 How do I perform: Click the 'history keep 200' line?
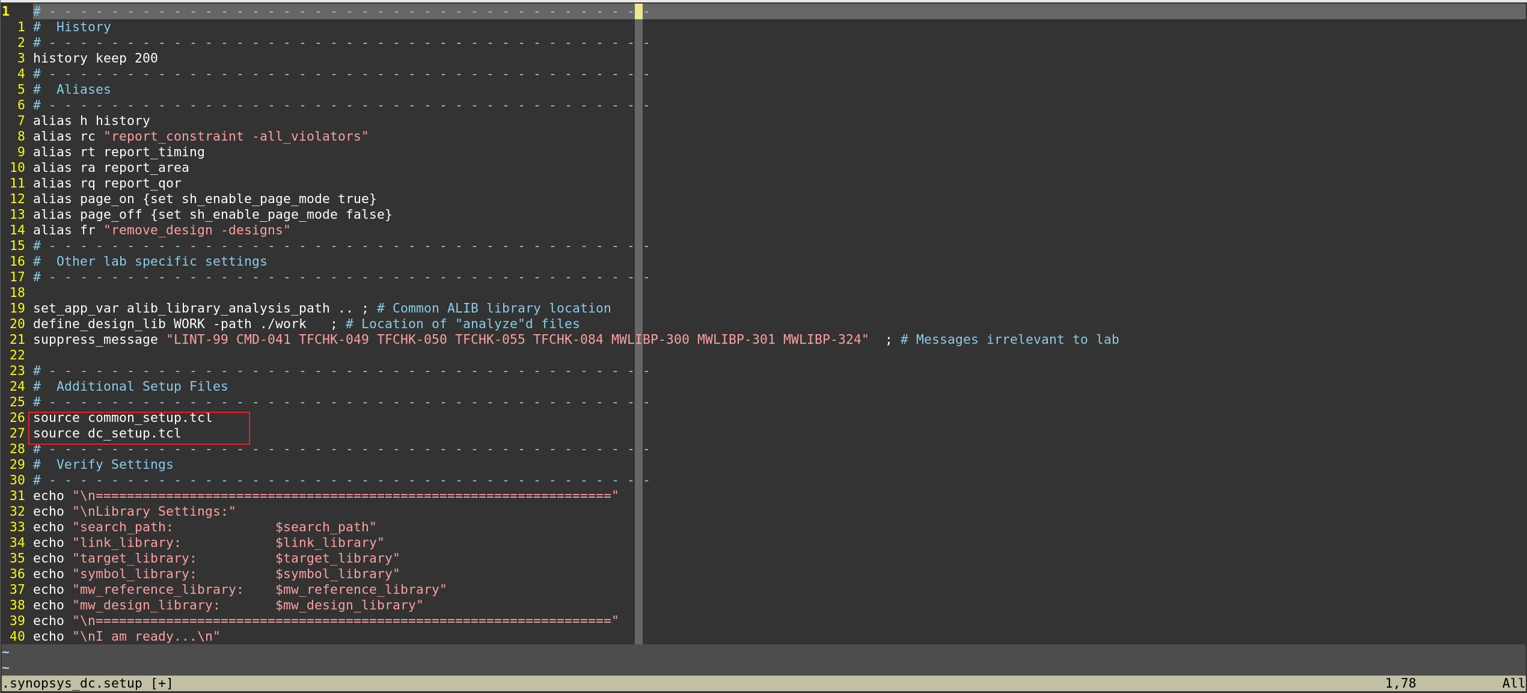(x=95, y=58)
